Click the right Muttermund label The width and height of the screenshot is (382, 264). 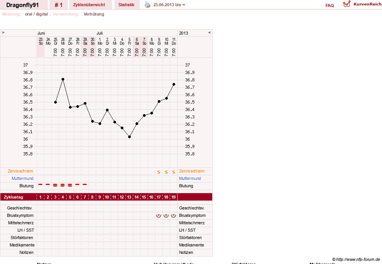pyautogui.click(x=190, y=178)
